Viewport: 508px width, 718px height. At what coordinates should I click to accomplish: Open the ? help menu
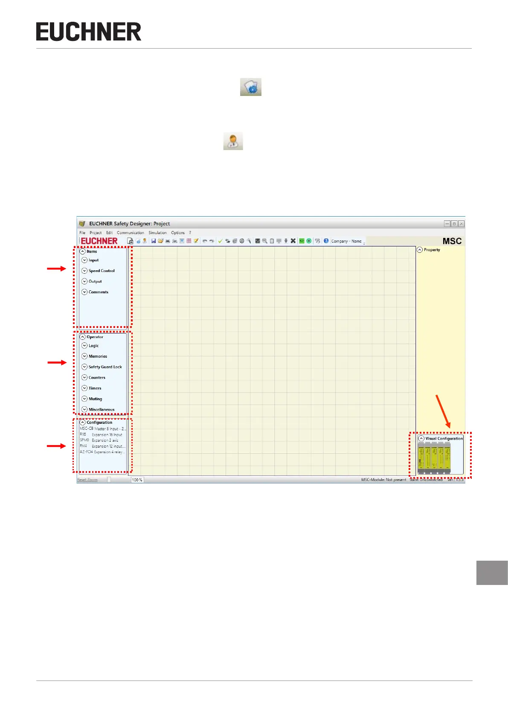[x=190, y=233]
